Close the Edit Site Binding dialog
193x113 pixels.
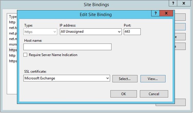click(166, 13)
